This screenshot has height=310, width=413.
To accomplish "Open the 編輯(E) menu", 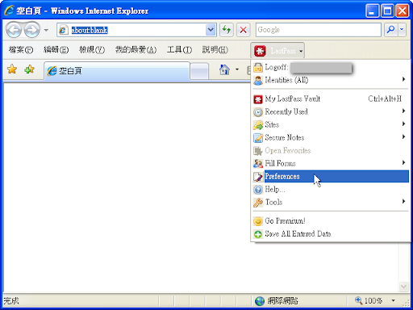I will [x=56, y=50].
